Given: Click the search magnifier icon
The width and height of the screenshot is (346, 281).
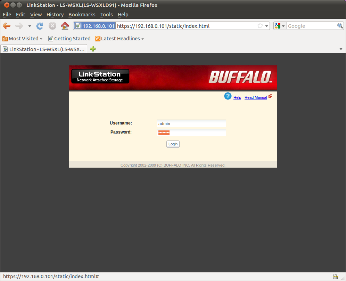Looking at the screenshot, I should (x=340, y=26).
